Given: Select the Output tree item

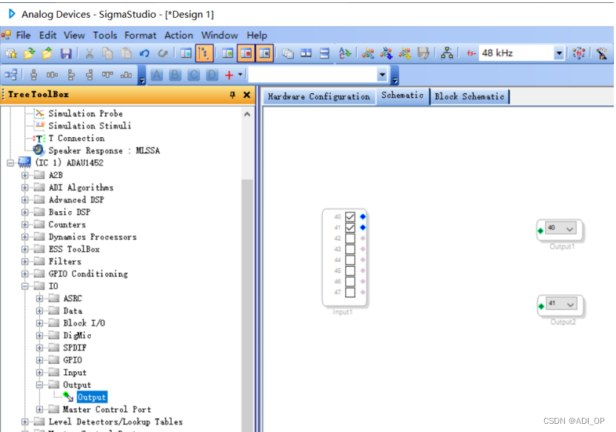Looking at the screenshot, I should pyautogui.click(x=92, y=397).
